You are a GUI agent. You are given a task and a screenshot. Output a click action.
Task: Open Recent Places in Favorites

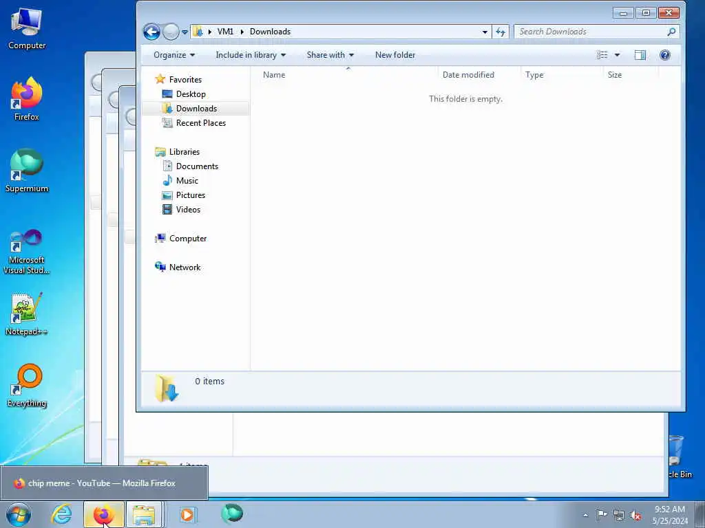(x=201, y=123)
